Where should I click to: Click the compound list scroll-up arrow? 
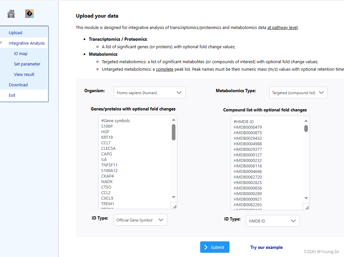[x=306, y=121]
